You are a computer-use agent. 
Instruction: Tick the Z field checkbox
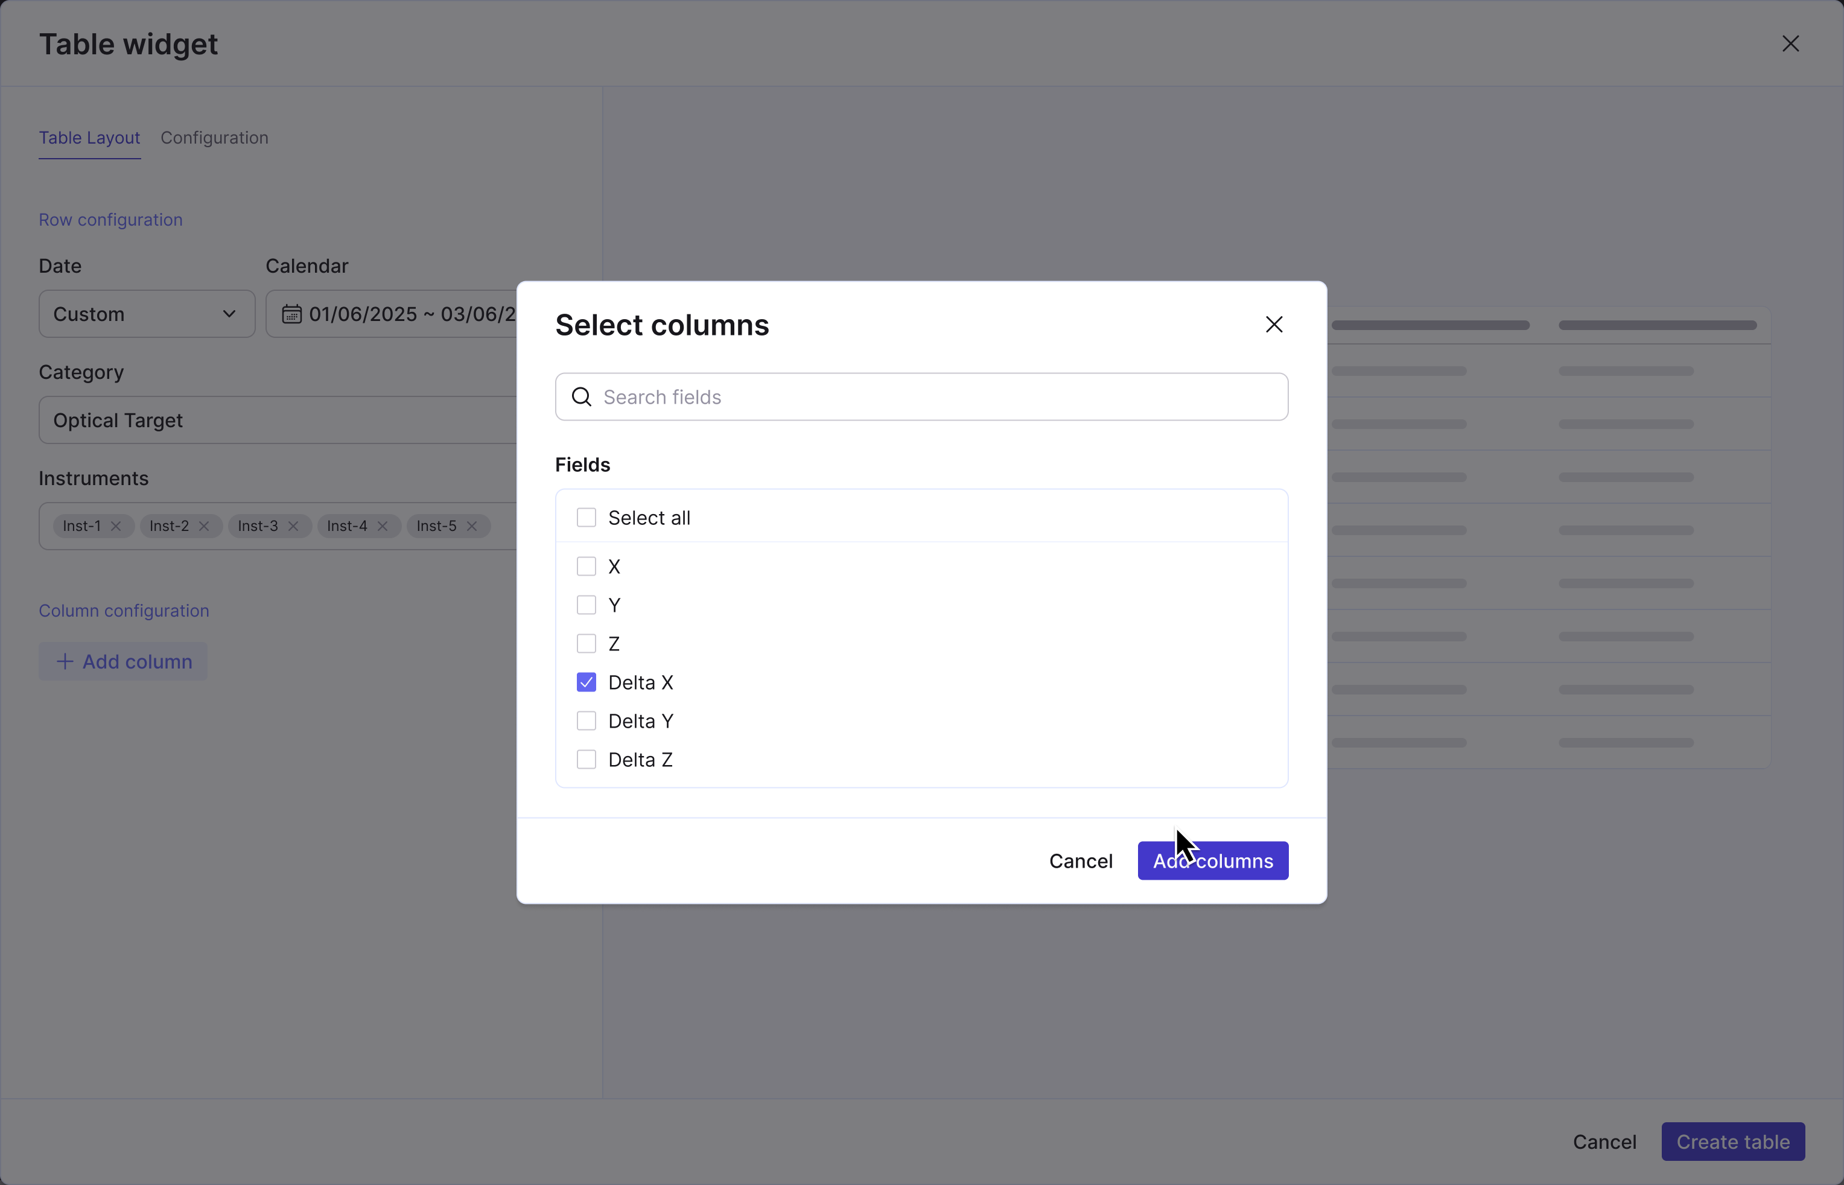pyautogui.click(x=586, y=643)
